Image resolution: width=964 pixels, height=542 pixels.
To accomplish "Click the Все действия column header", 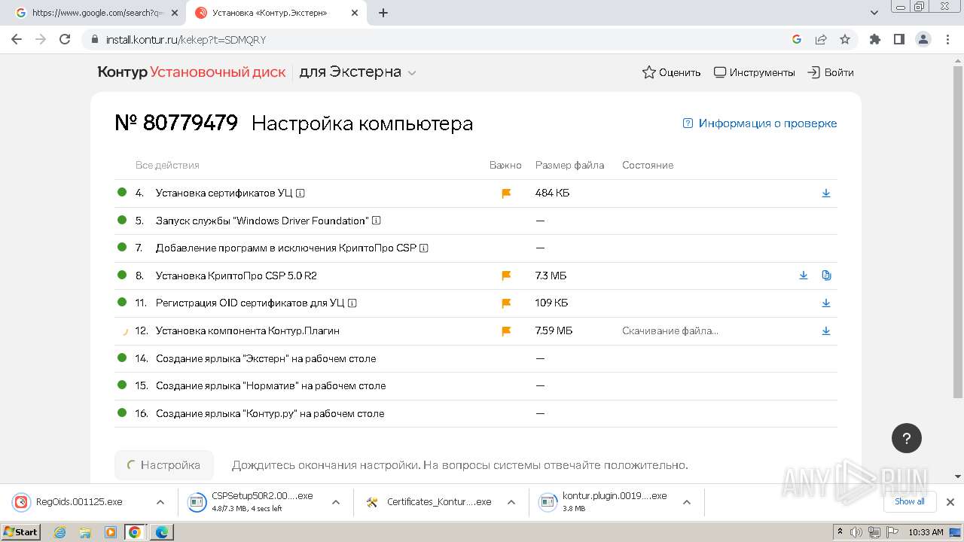I will point(167,165).
